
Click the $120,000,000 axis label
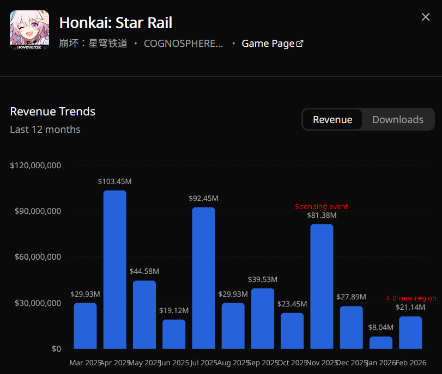[35, 165]
